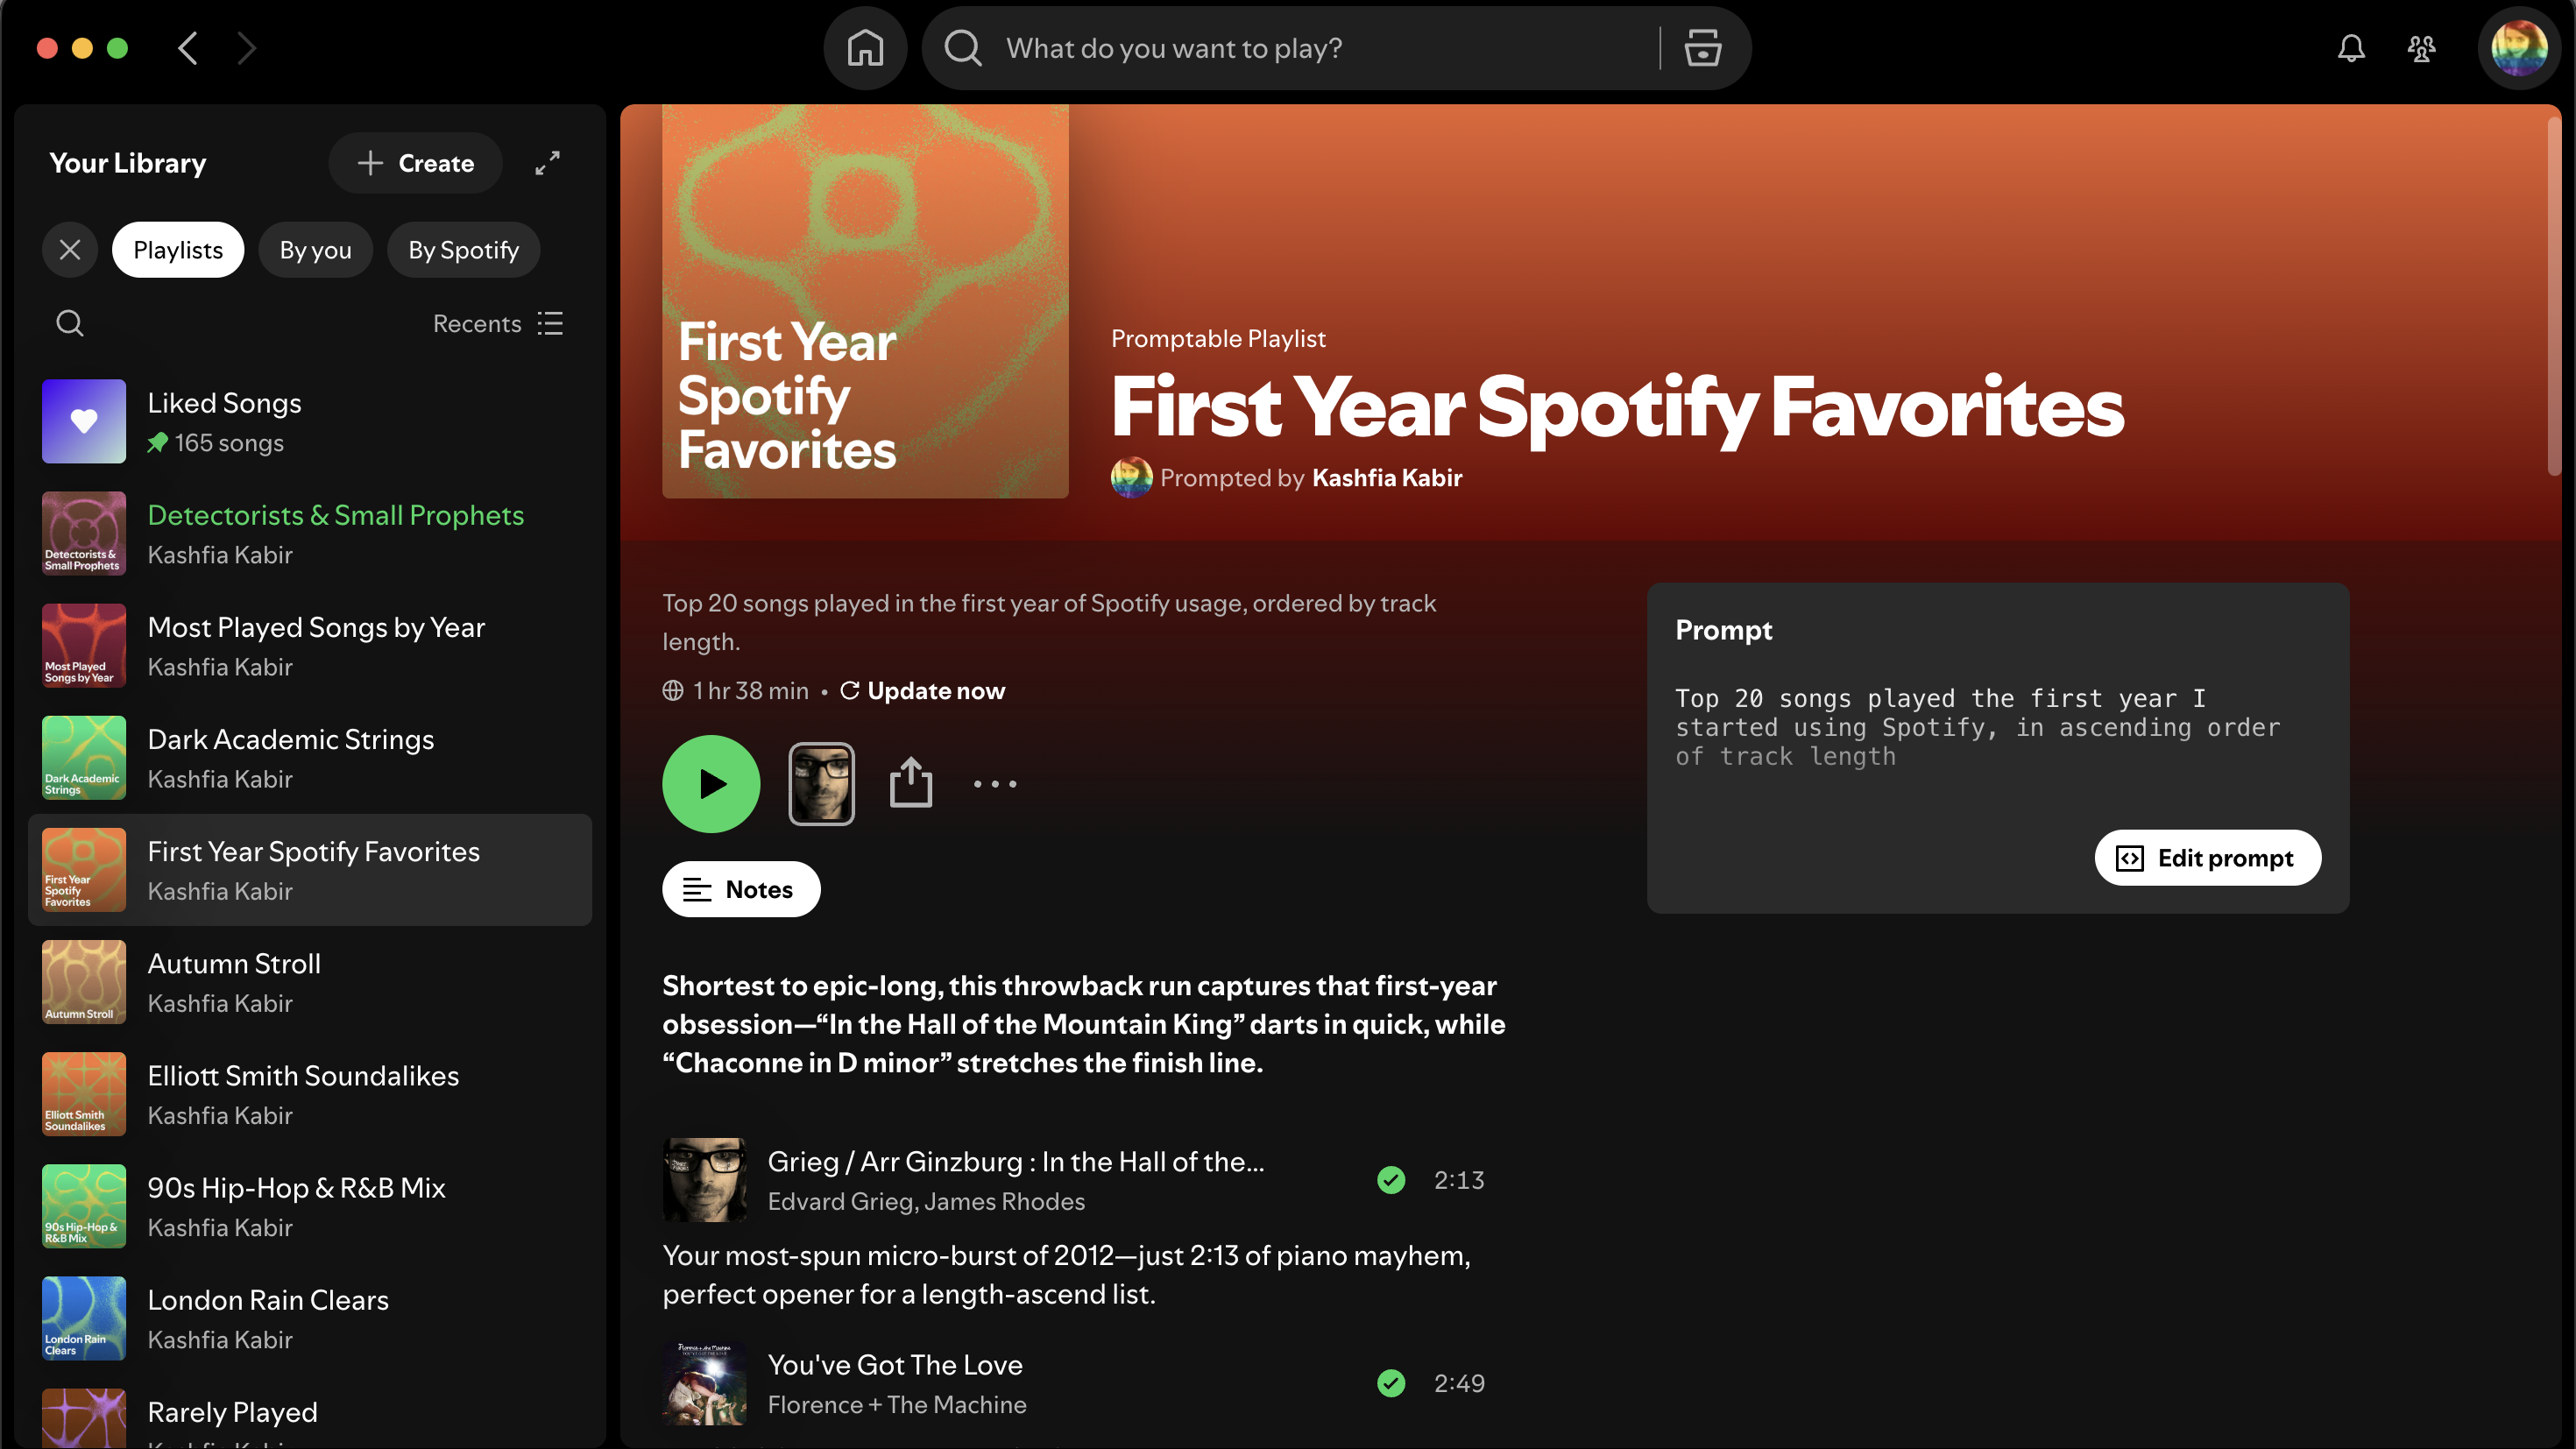The image size is (2576, 1449).
Task: Click the Edit prompt button
Action: tap(2207, 857)
